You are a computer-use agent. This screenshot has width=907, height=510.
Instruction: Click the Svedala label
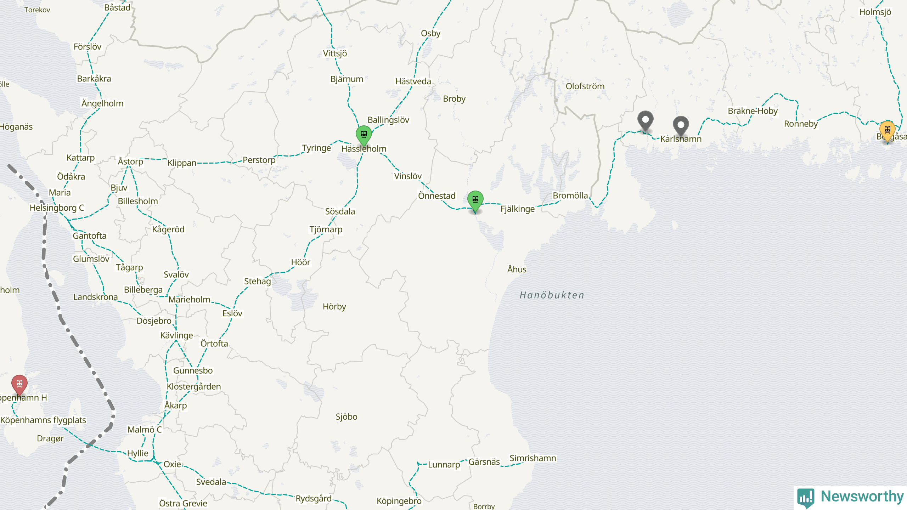tap(211, 482)
